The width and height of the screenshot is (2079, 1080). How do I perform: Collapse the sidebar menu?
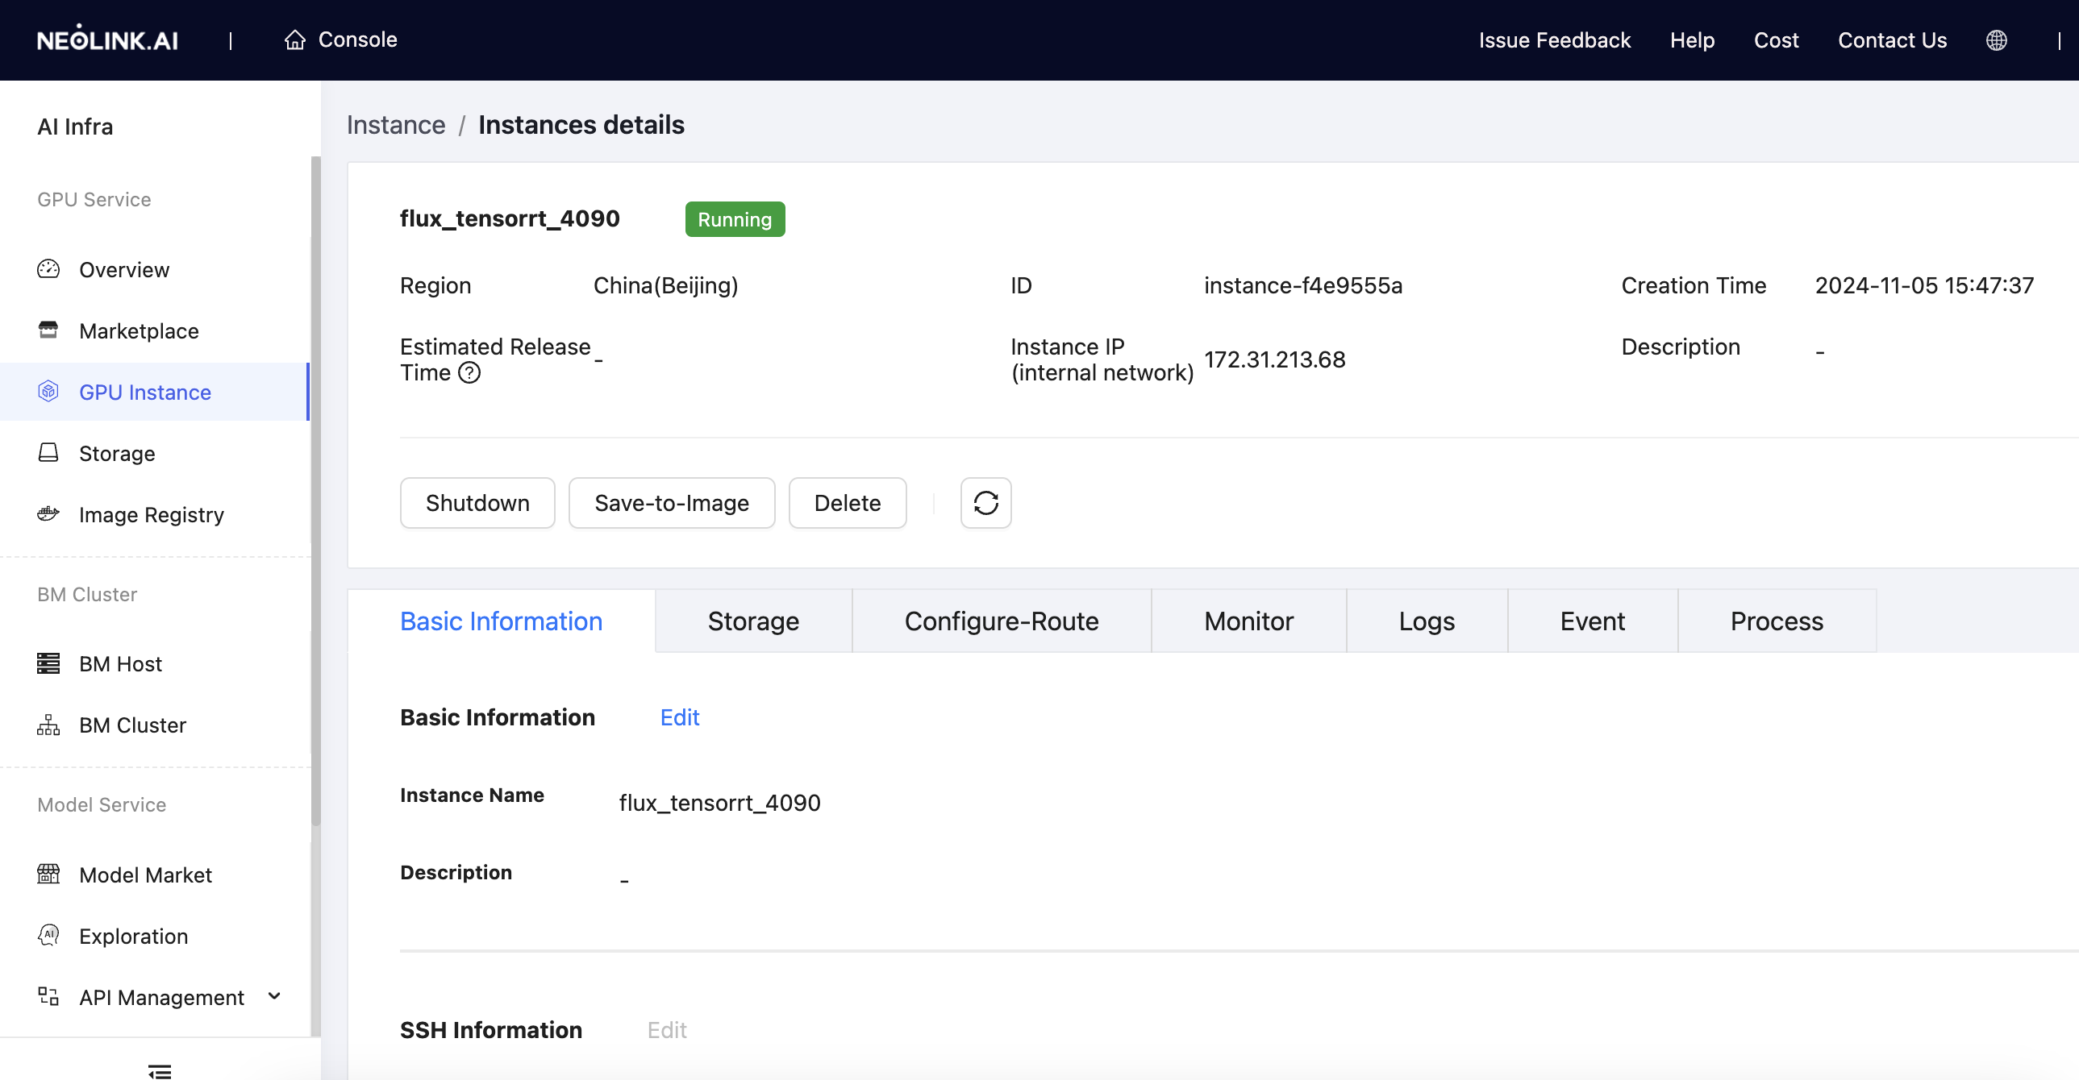tap(160, 1071)
